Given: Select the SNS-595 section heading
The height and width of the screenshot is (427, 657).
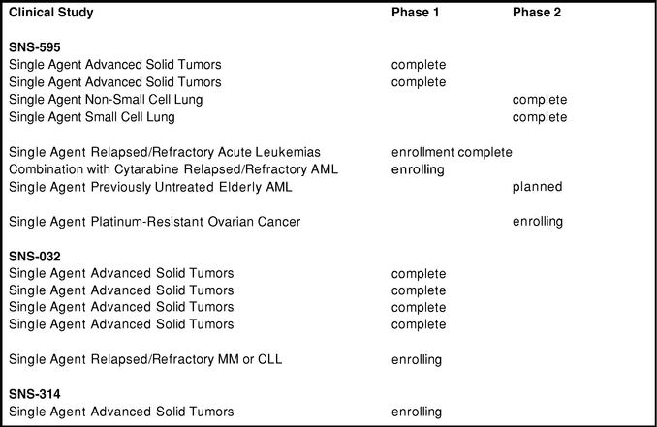Looking at the screenshot, I should 35,47.
